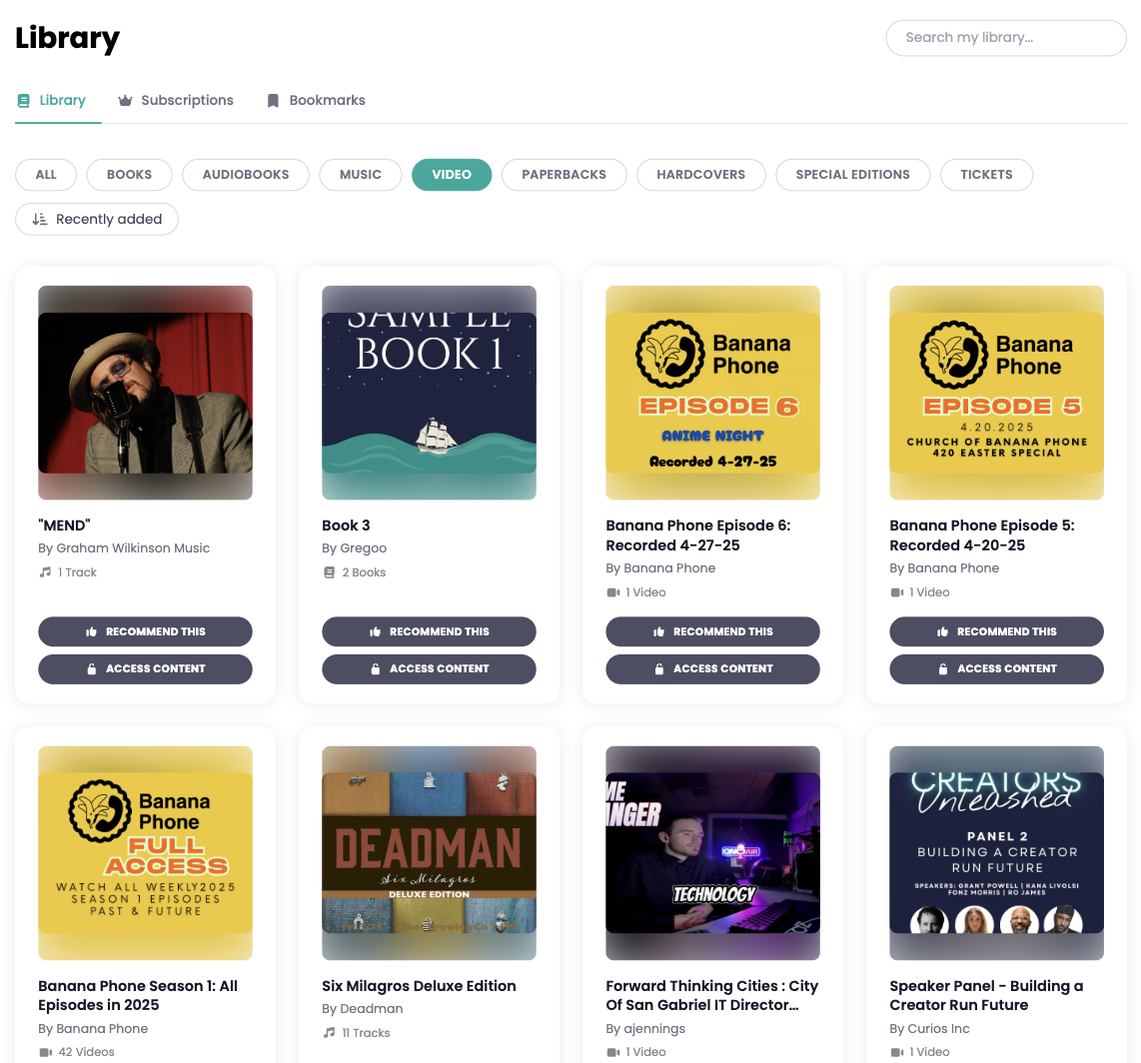This screenshot has width=1141, height=1063.
Task: Open Banana Phone Episode 6 title link
Action: [x=697, y=535]
